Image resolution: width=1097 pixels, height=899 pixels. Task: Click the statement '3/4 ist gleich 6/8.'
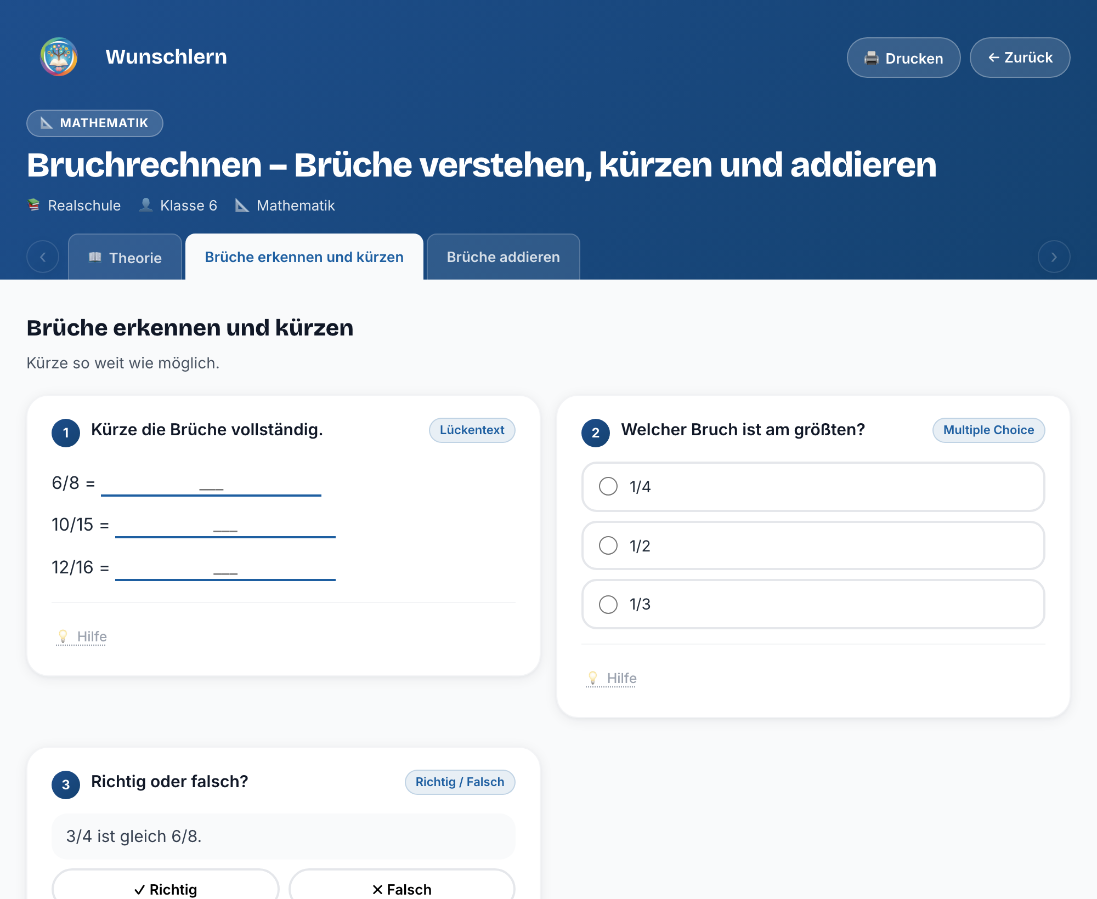click(x=134, y=837)
